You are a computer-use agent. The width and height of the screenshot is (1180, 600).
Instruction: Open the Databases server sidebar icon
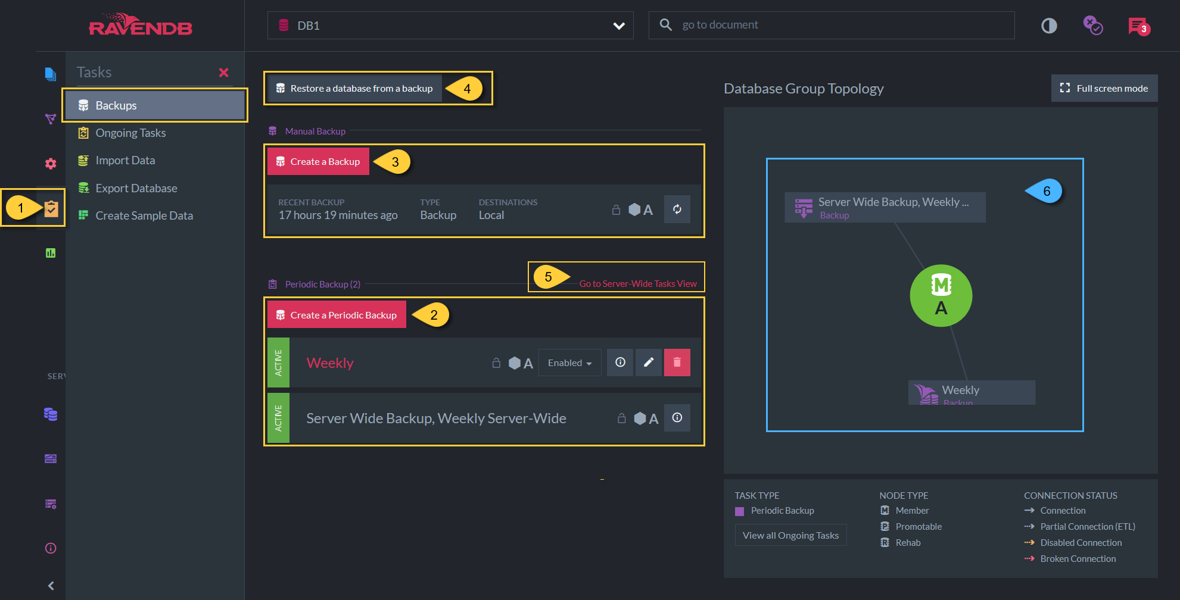click(x=51, y=414)
